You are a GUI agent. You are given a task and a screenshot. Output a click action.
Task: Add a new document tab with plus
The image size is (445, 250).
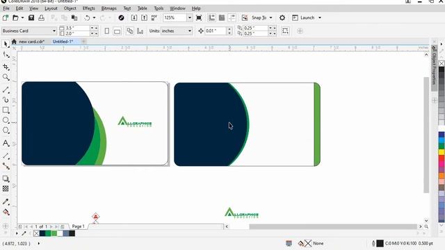tap(83, 42)
